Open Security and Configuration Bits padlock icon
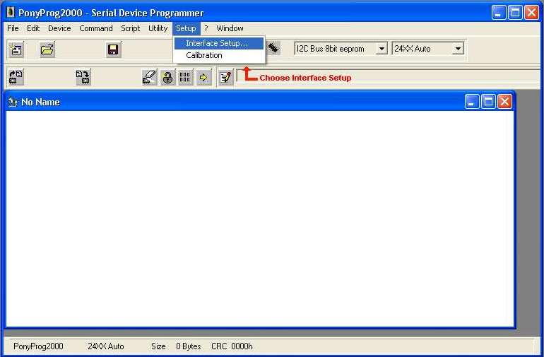The image size is (544, 357). [167, 78]
